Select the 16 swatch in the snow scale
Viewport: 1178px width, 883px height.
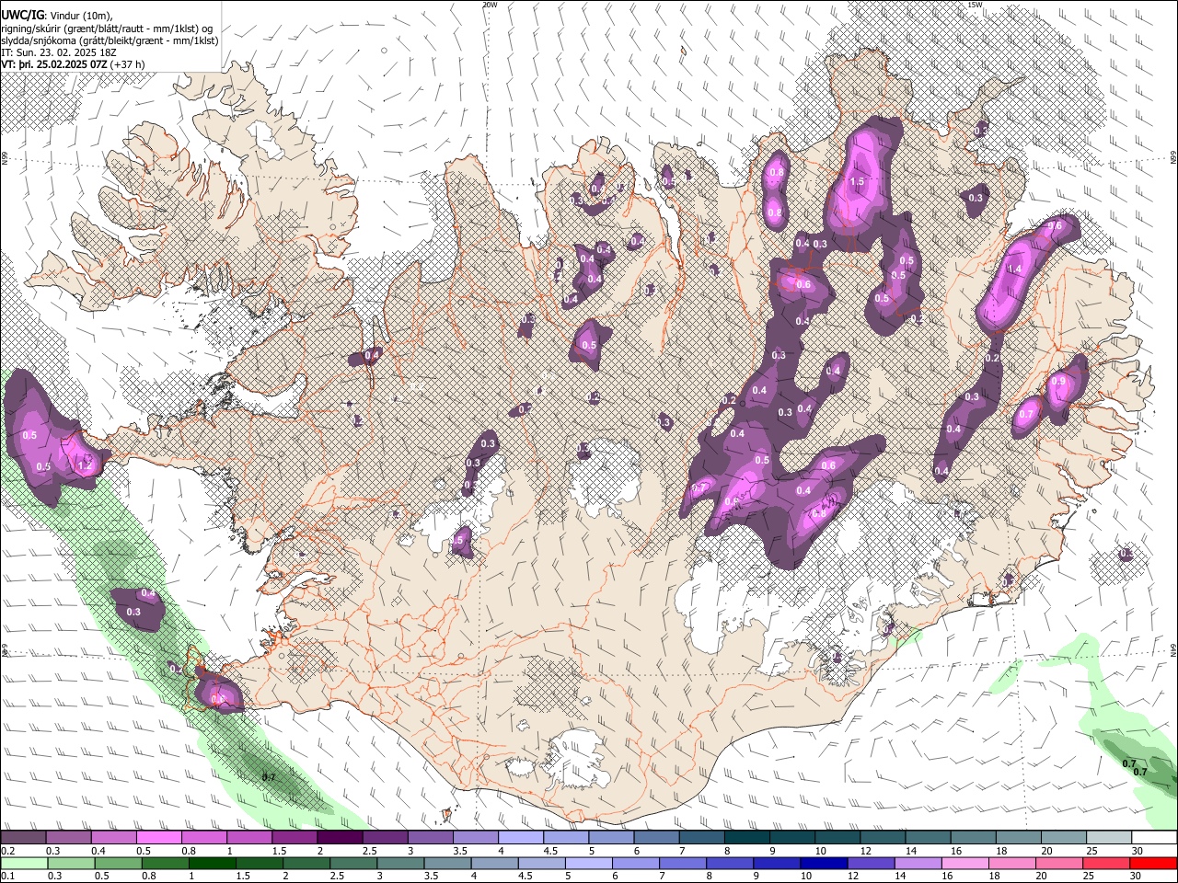973,838
